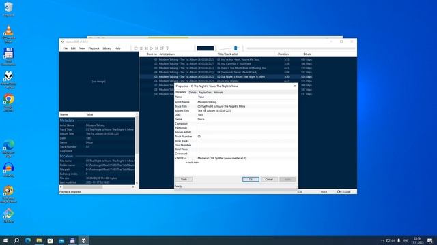
Task: Open the View menu
Action: pyautogui.click(x=82, y=48)
